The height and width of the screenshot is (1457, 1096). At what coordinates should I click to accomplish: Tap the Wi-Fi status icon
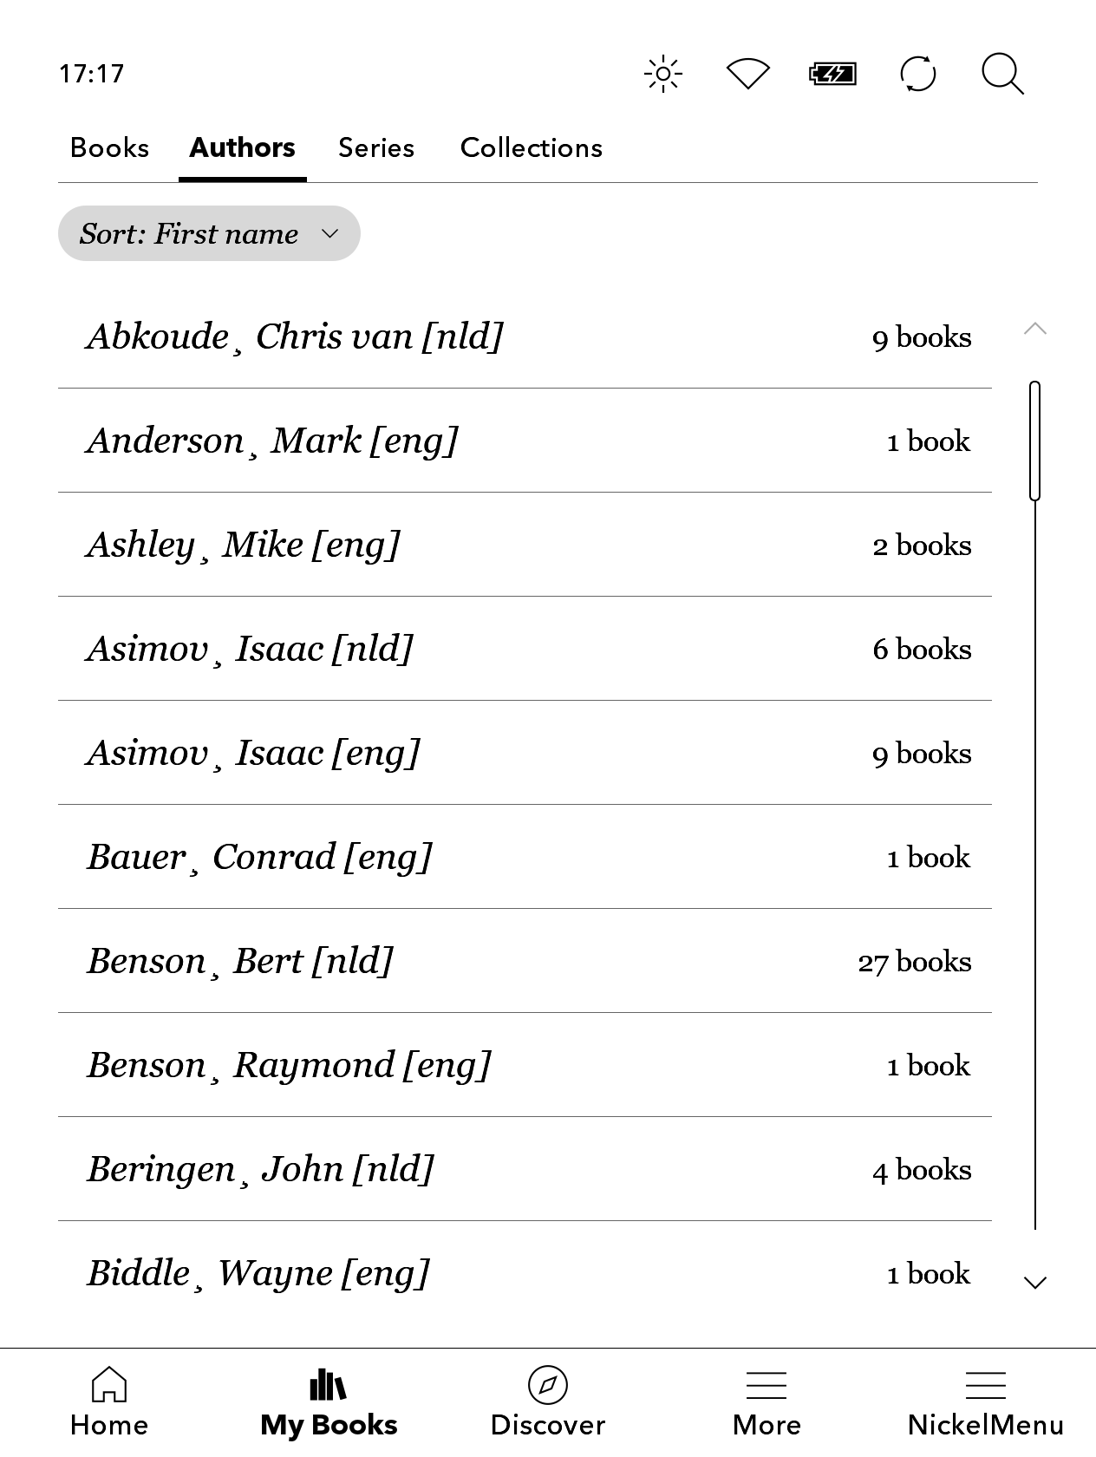click(x=747, y=74)
